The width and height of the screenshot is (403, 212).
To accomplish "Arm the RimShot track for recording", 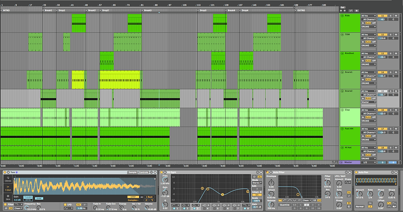I will 396,53.
